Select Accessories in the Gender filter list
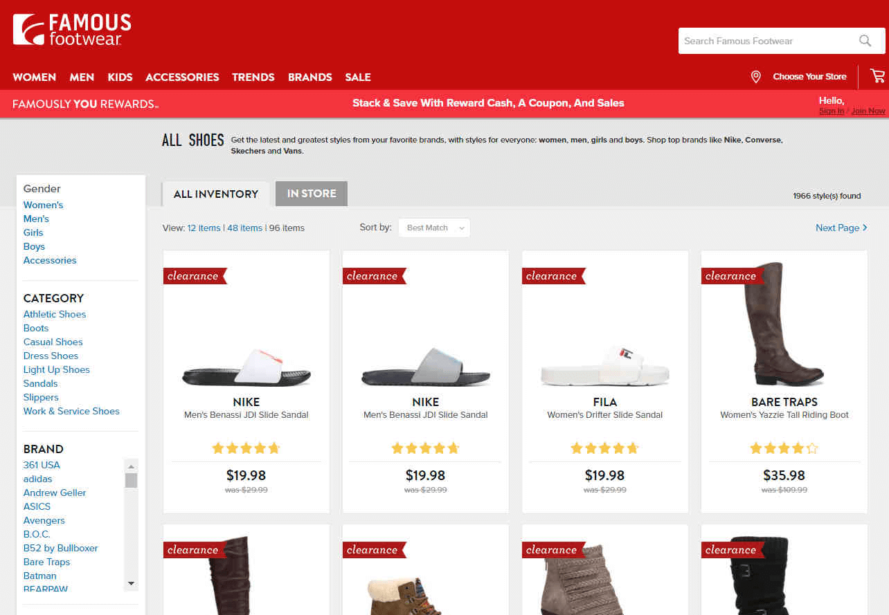 pos(50,260)
